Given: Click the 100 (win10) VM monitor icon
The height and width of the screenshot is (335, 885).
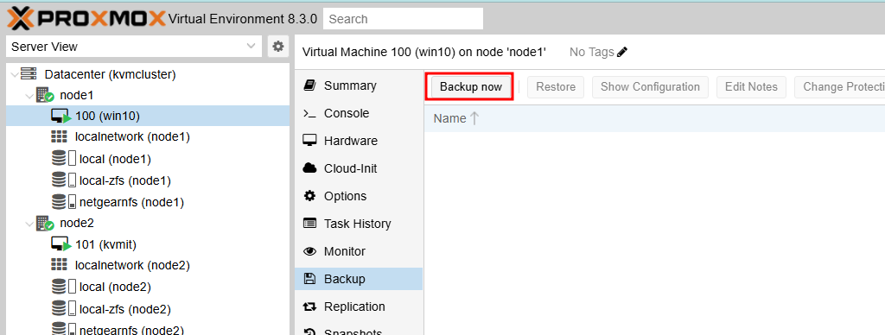Looking at the screenshot, I should [x=61, y=117].
